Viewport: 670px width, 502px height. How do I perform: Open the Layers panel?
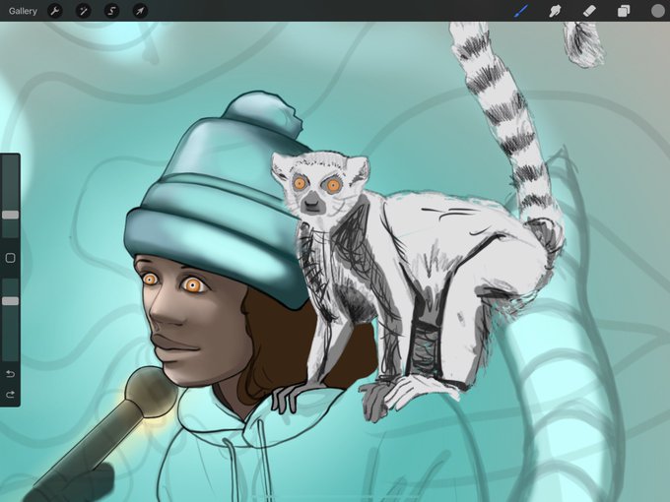(x=624, y=11)
